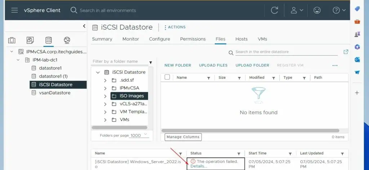Open the user account menu icon
Viewport: 369px width, 170px height.
[x=297, y=10]
